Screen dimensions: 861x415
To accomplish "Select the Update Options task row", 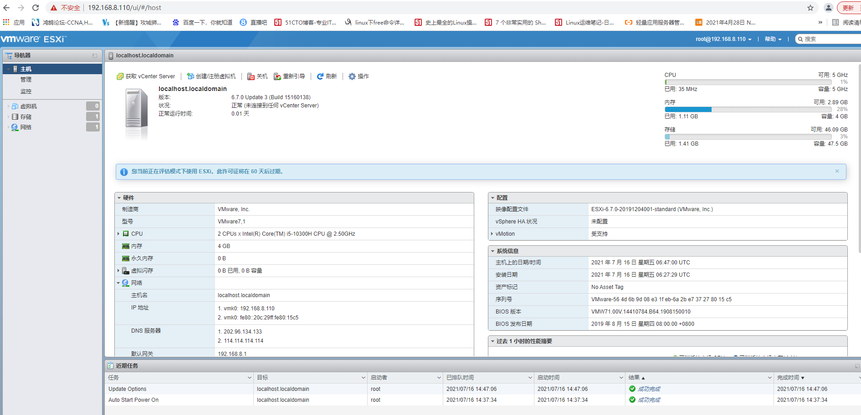I will coord(483,389).
